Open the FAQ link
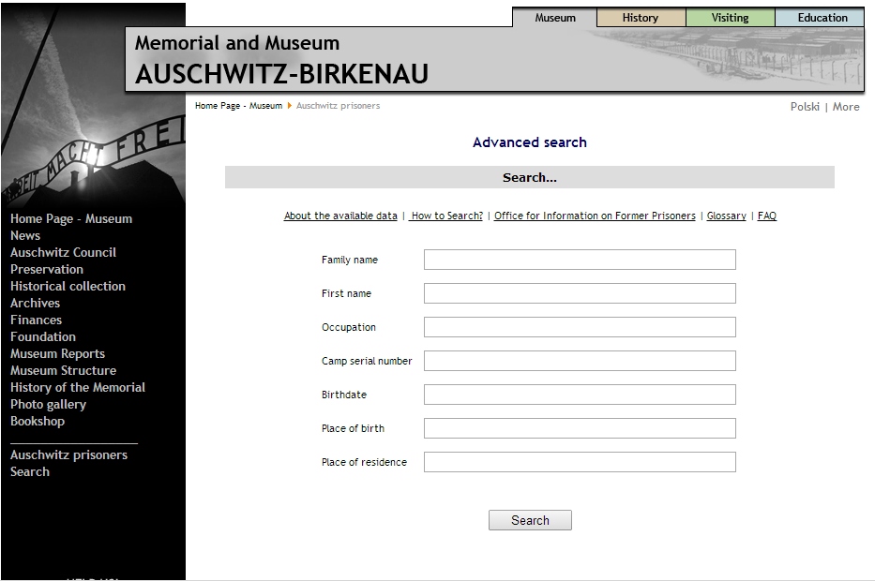875x581 pixels. click(767, 216)
